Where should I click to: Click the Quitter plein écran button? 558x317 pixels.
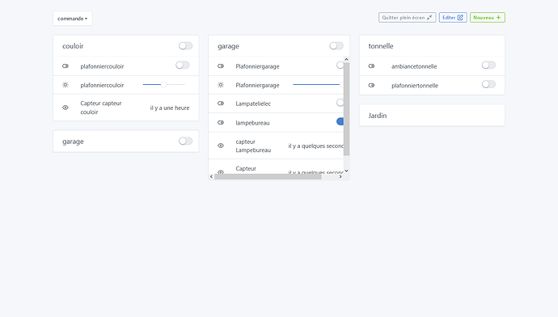click(x=407, y=18)
